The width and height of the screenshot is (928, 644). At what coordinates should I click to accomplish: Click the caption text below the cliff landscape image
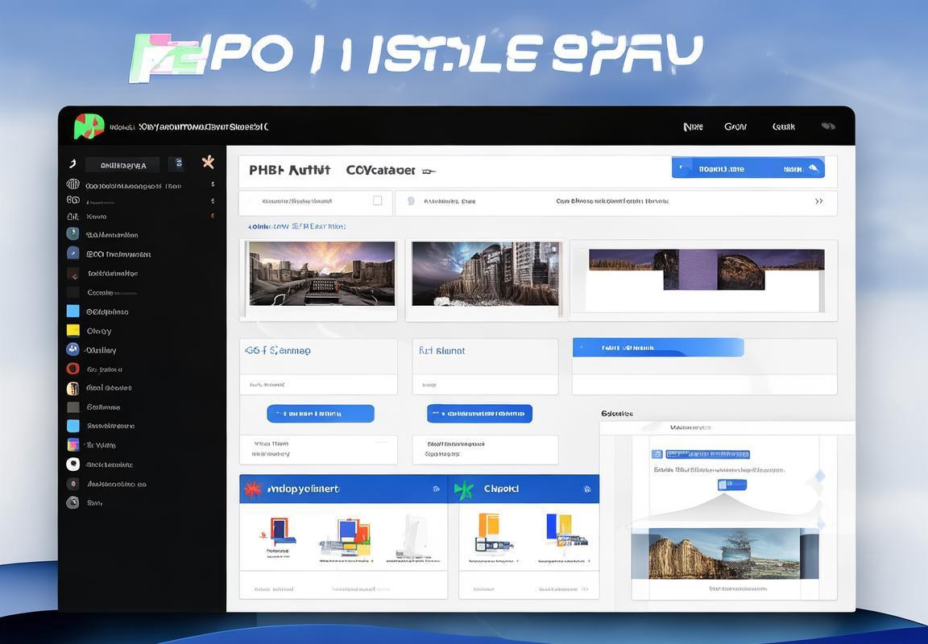tap(737, 589)
